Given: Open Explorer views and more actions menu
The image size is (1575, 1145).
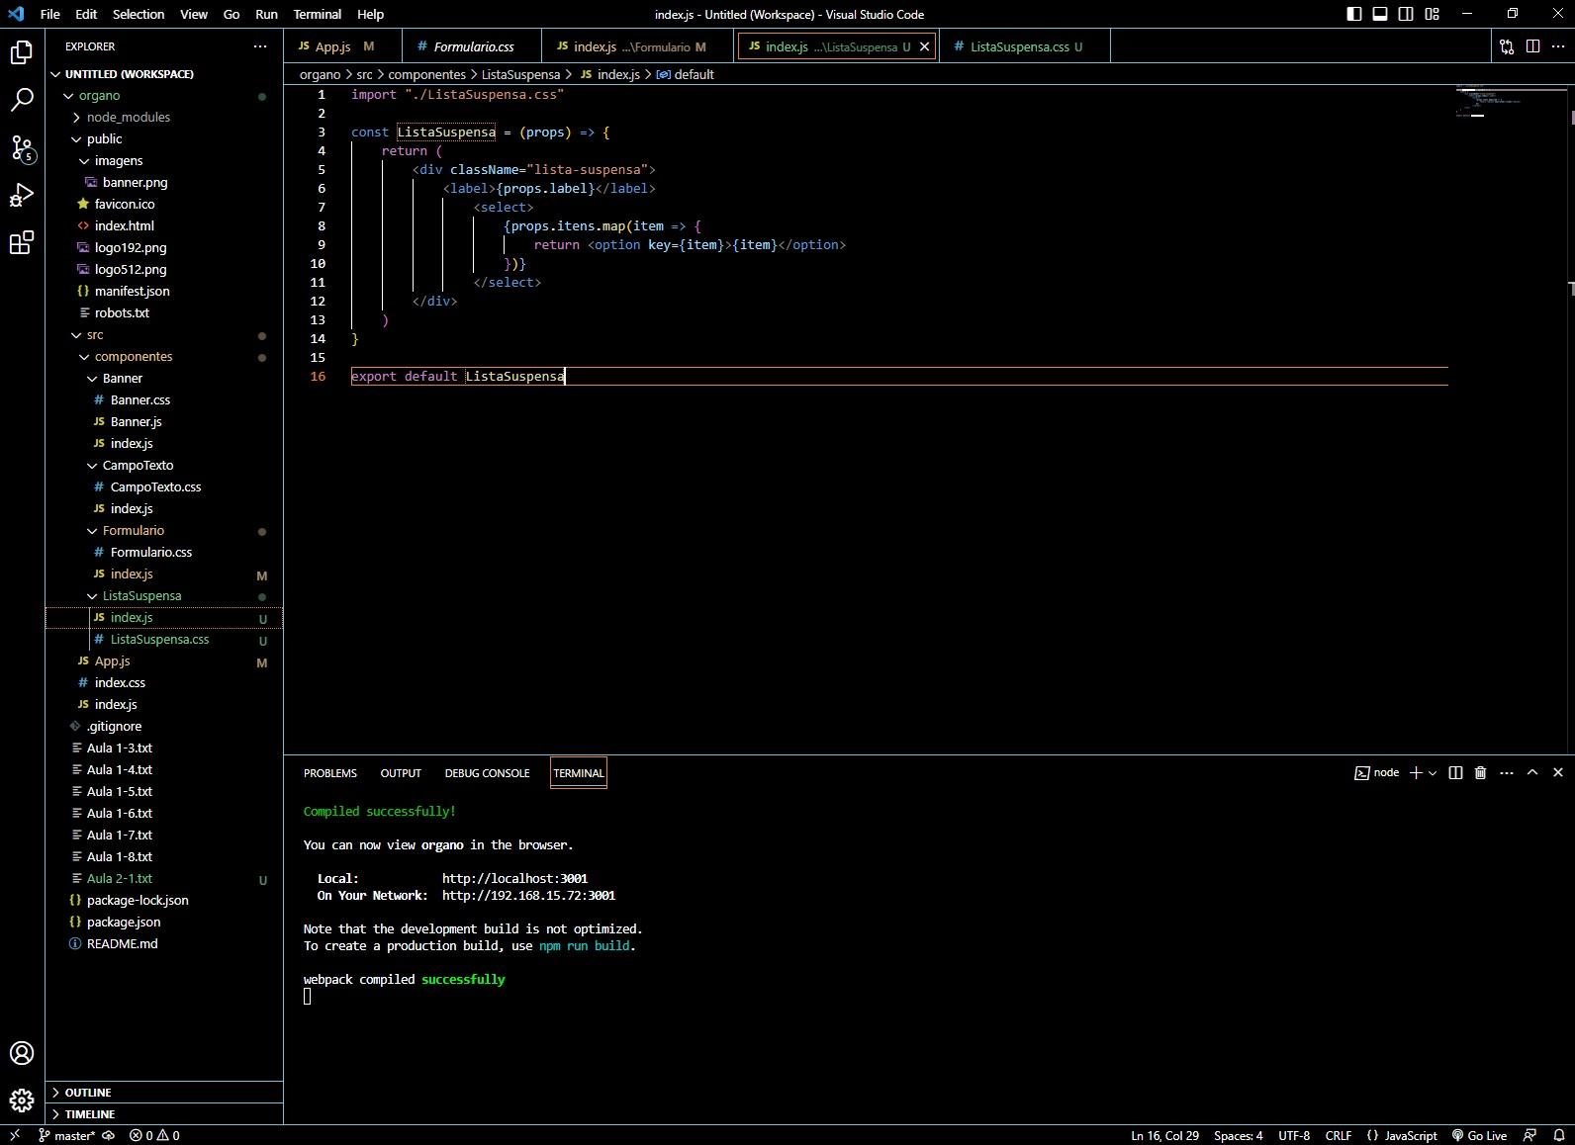Looking at the screenshot, I should (x=260, y=46).
